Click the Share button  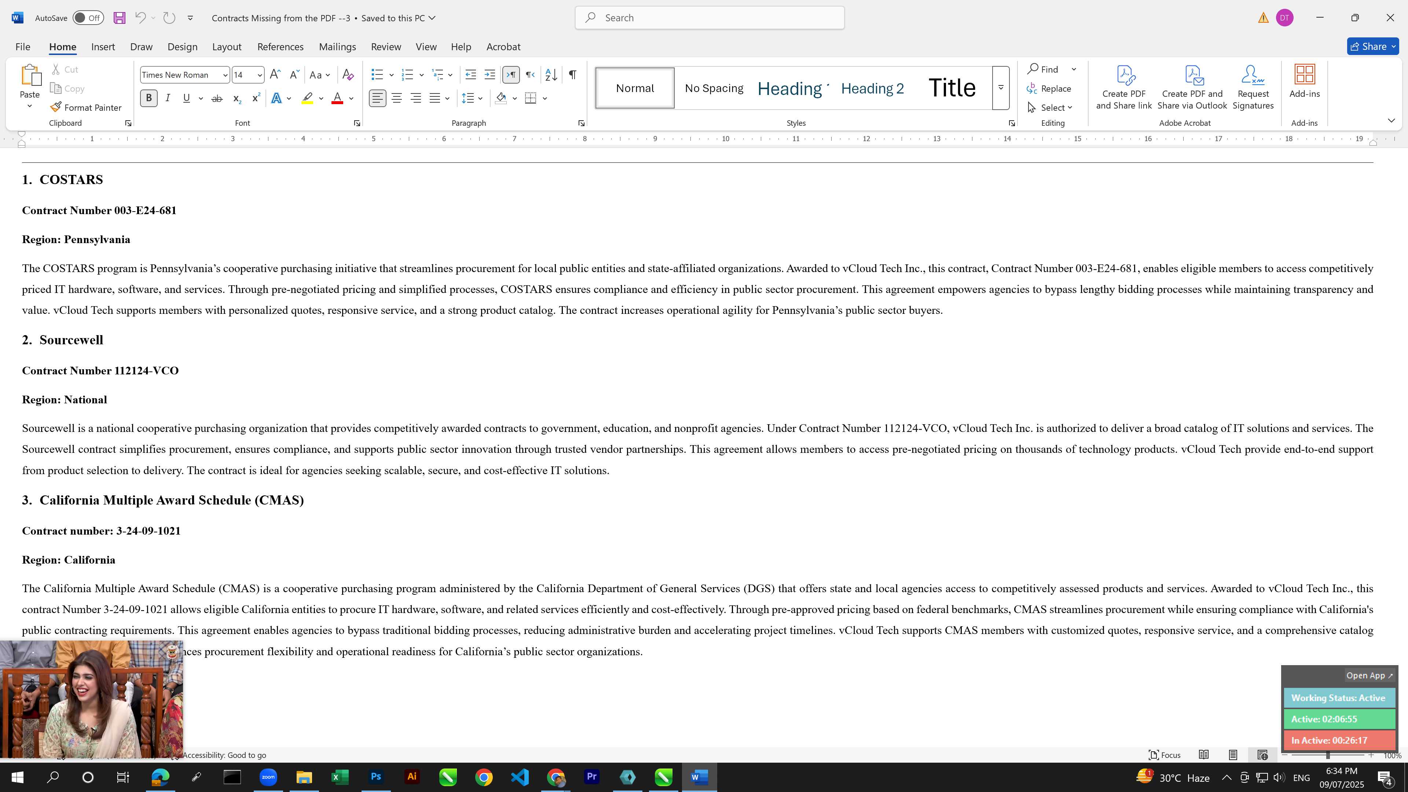(x=1372, y=47)
